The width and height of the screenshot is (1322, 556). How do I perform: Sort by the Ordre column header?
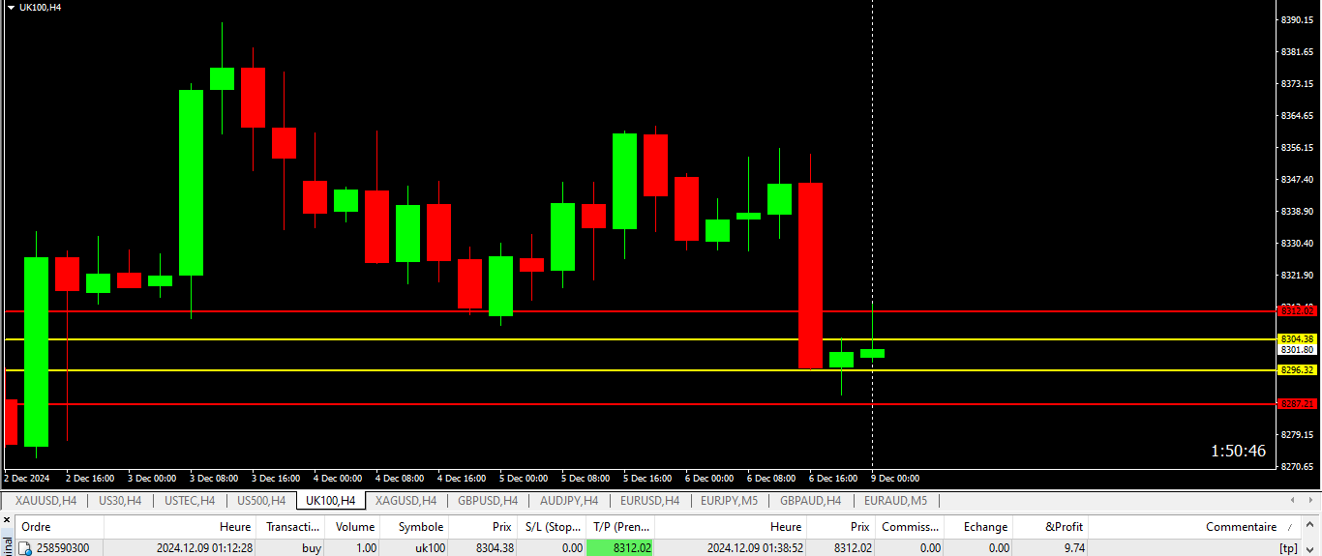(x=60, y=527)
